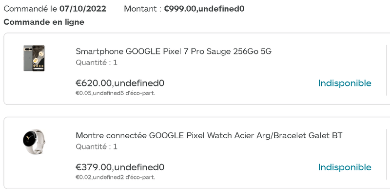Screen dimensions: 390x195
Task: Click the €0.02 éco-part note
Action: [115, 177]
